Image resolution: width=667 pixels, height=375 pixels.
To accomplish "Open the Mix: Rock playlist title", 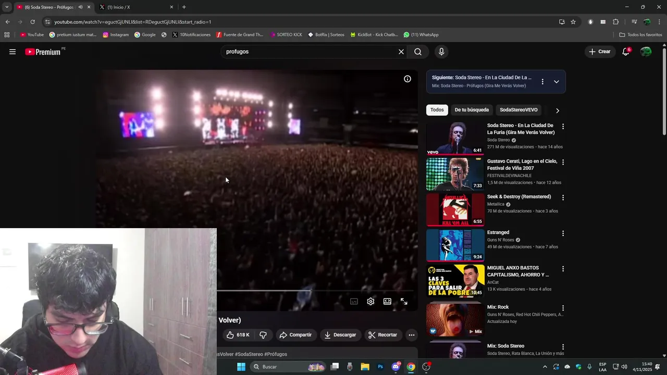I will [x=498, y=307].
